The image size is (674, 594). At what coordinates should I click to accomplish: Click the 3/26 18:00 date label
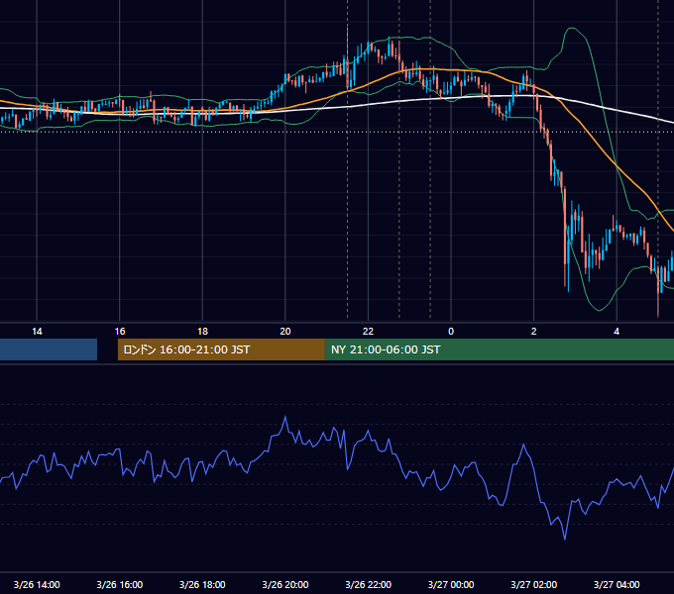click(202, 584)
